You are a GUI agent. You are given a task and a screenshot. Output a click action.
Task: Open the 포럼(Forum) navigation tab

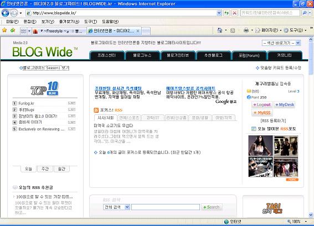(x=249, y=55)
